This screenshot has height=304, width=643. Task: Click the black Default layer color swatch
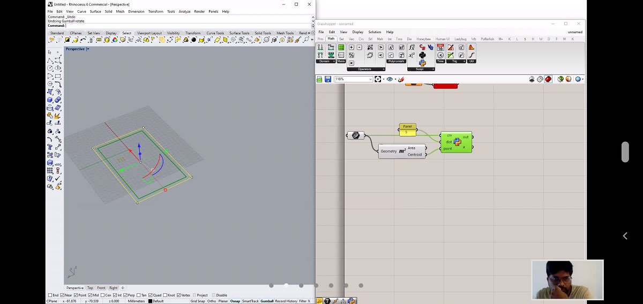click(151, 301)
